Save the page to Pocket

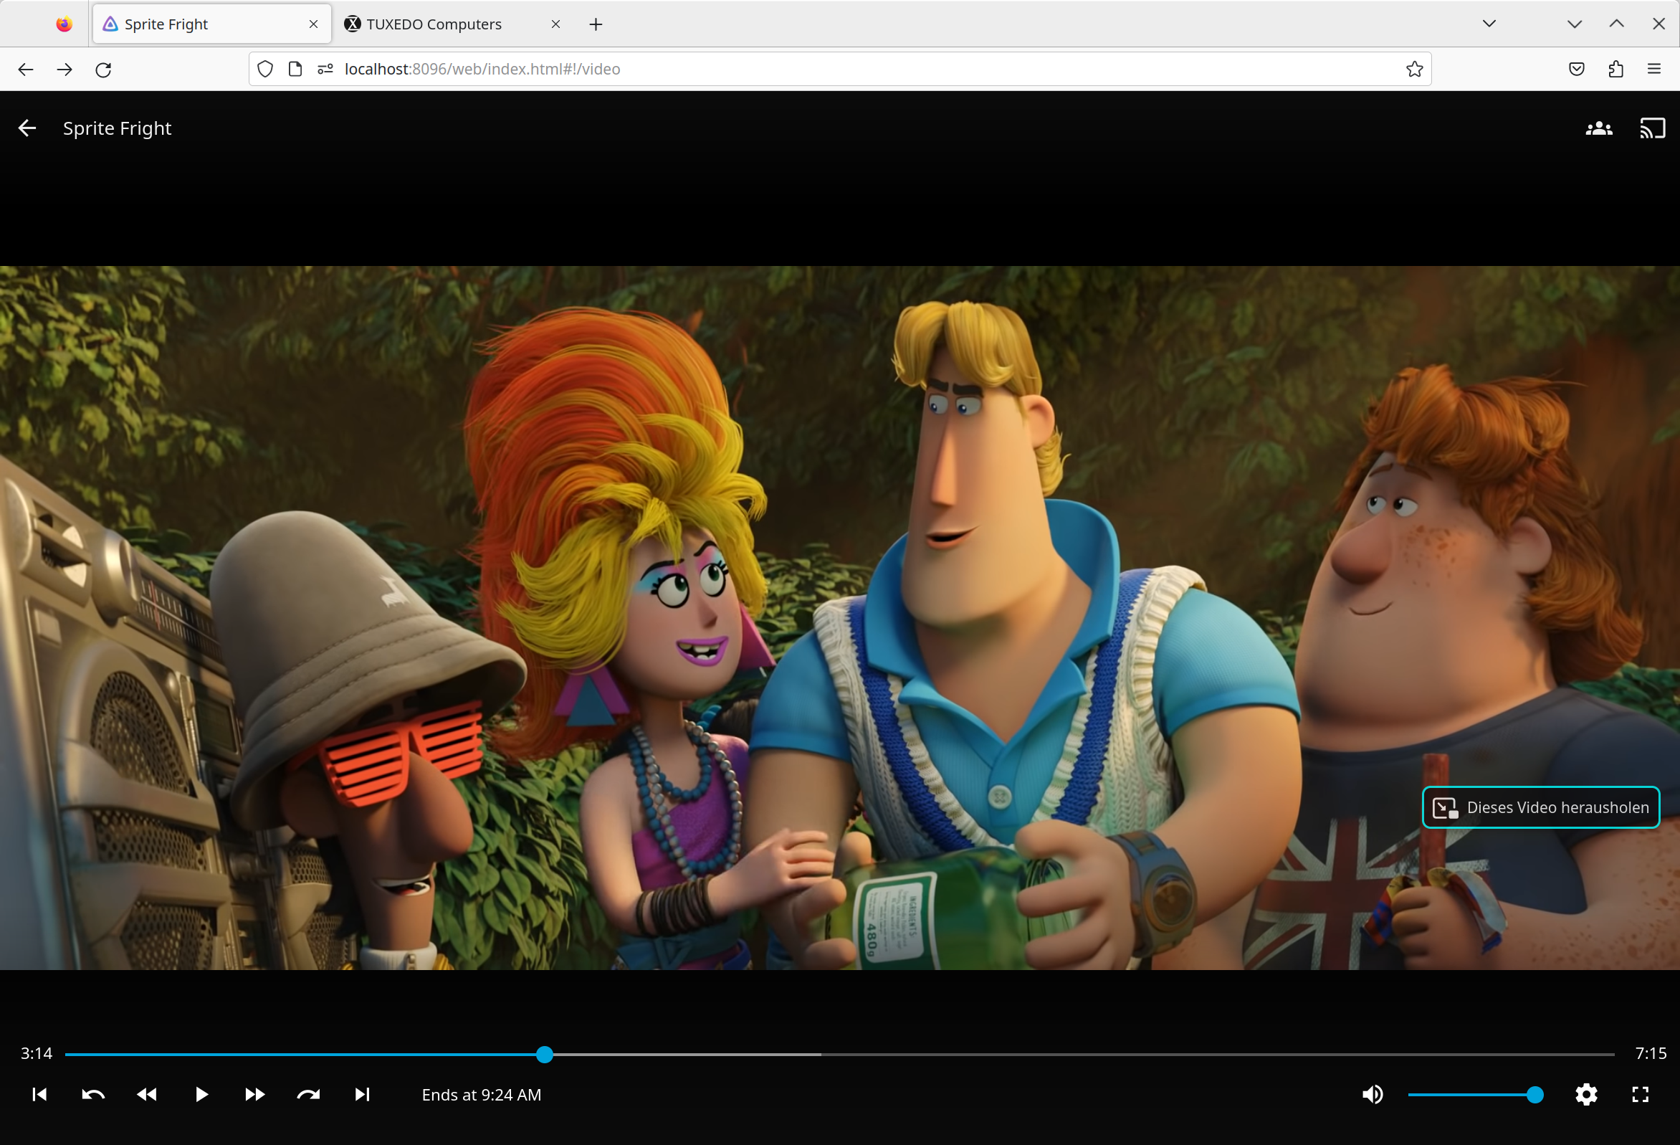[x=1577, y=69]
